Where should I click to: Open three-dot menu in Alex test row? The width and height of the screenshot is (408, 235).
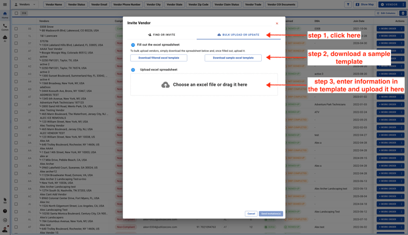402,227
